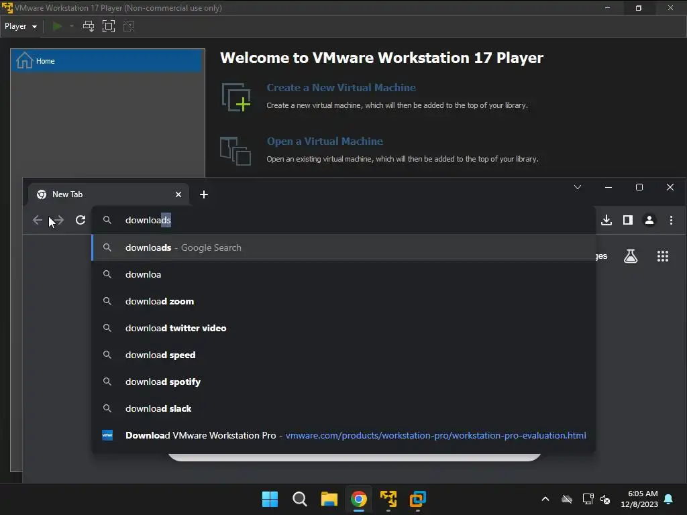Click Create a New Virtual Machine link
This screenshot has height=515, width=687.
(x=341, y=88)
